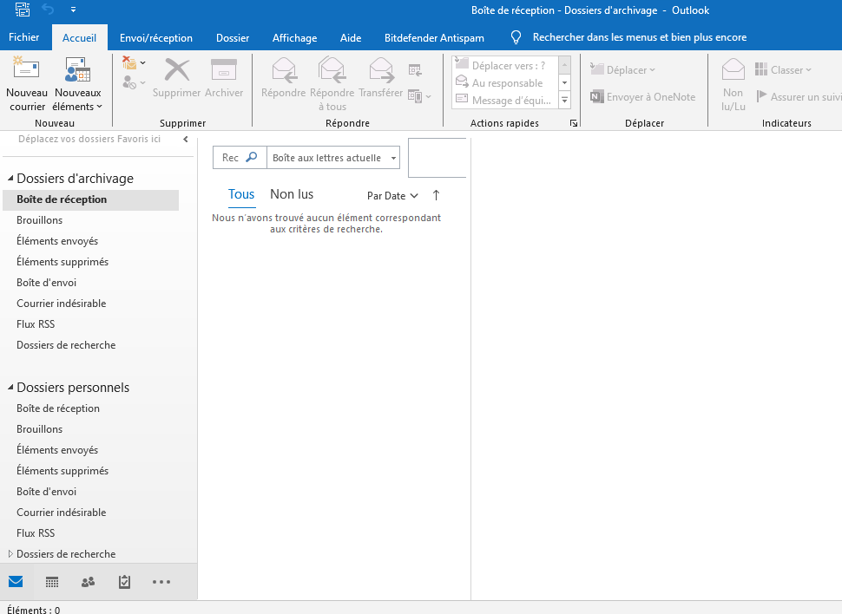
Task: Click the Archiver box icon
Action: (x=224, y=69)
